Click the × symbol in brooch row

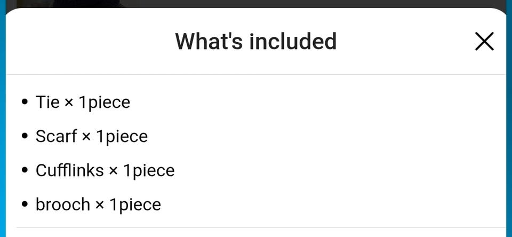[x=100, y=206]
